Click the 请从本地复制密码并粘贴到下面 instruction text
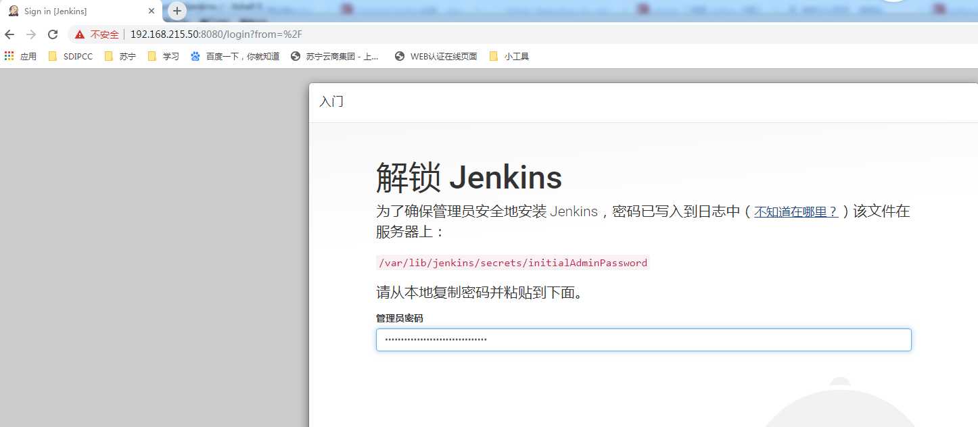The height and width of the screenshot is (427, 978). tap(480, 293)
